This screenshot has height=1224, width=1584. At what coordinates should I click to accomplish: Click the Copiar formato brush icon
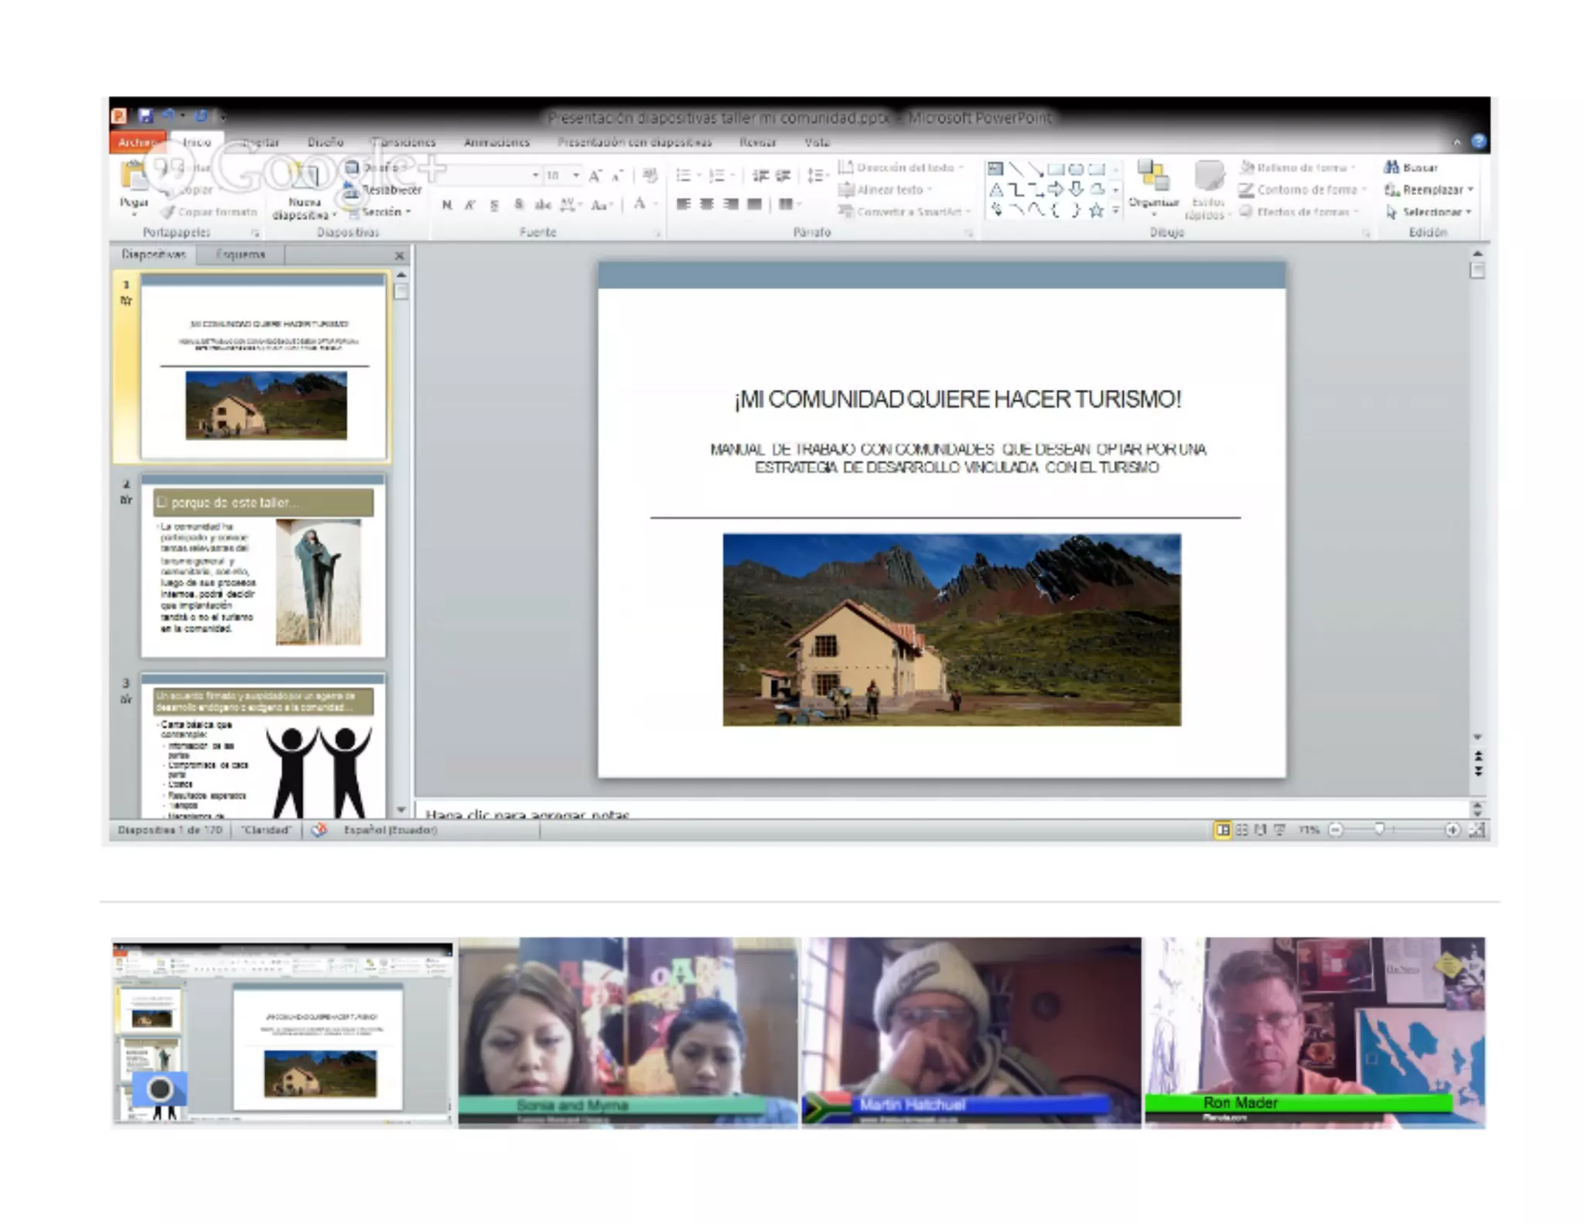[x=168, y=212]
